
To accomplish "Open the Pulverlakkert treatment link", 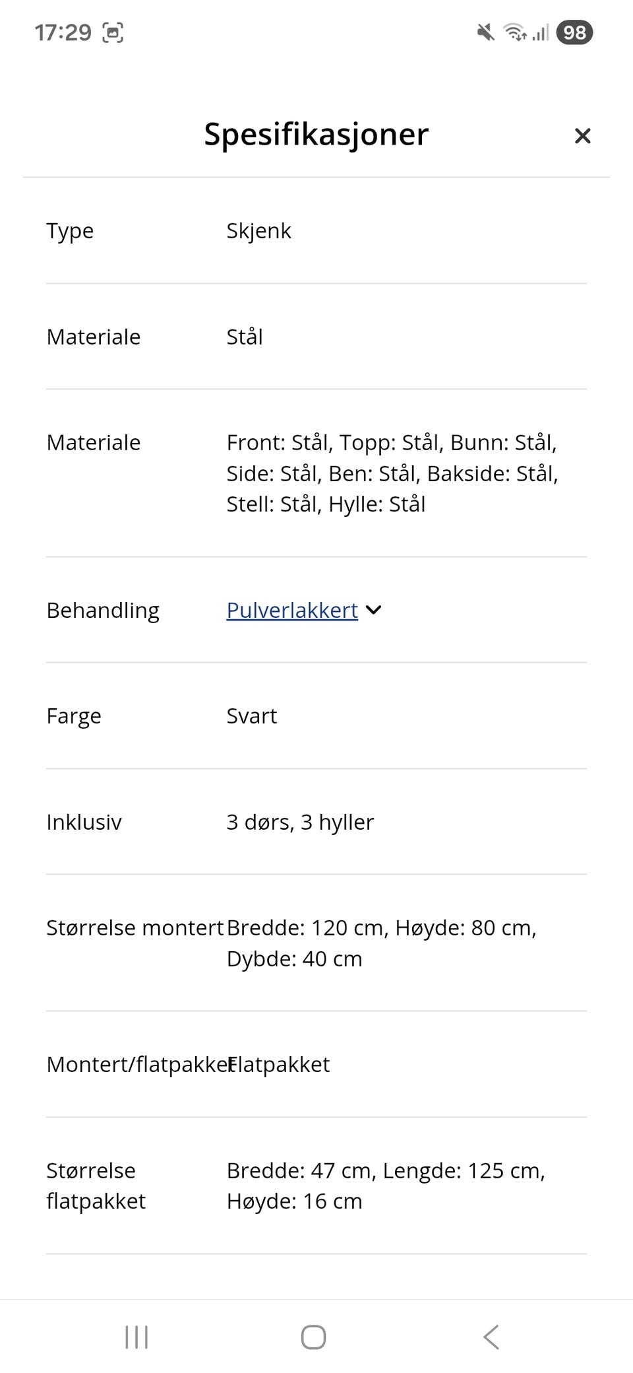I will click(291, 610).
